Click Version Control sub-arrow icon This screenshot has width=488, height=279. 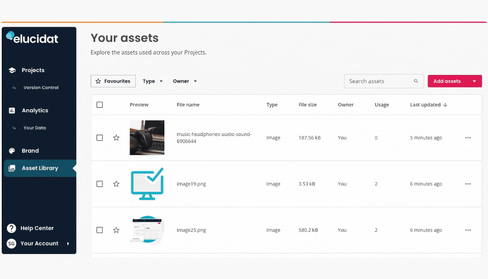point(14,88)
